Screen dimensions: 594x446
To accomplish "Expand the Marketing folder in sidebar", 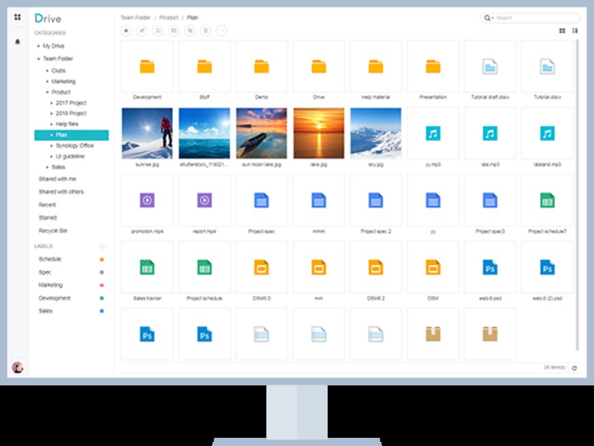I will [x=47, y=82].
